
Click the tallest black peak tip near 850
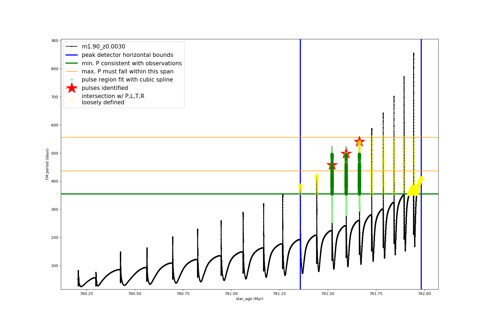tap(414, 54)
